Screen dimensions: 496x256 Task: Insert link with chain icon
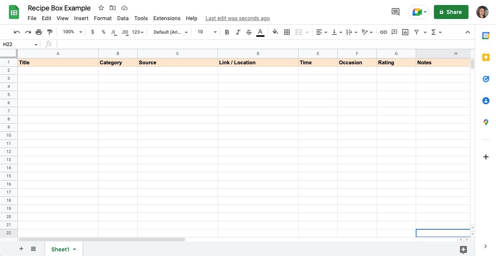[384, 32]
